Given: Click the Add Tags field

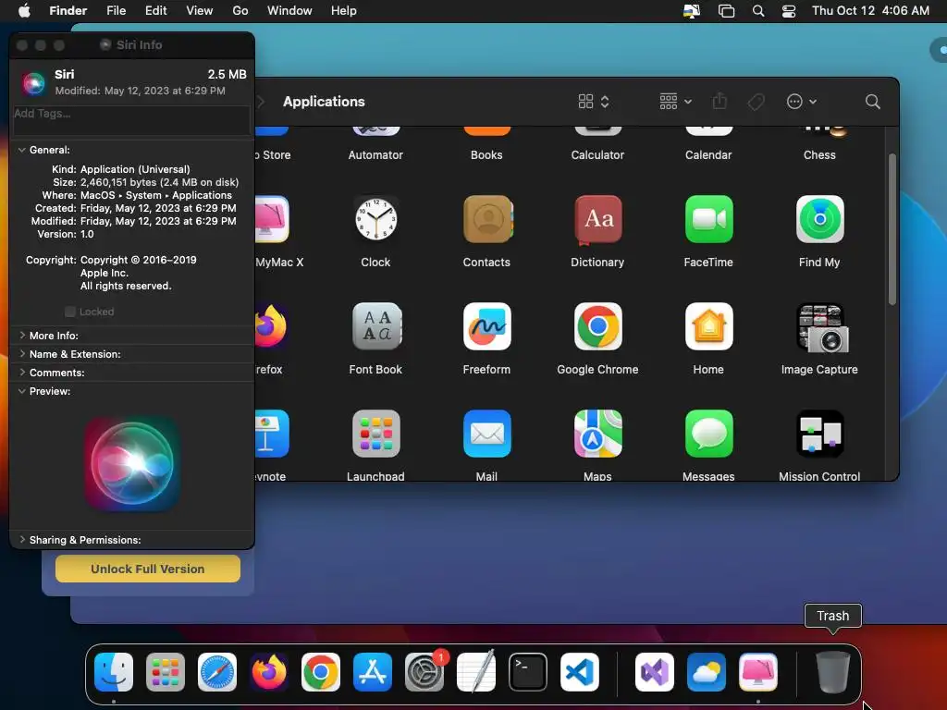Looking at the screenshot, I should (x=131, y=119).
